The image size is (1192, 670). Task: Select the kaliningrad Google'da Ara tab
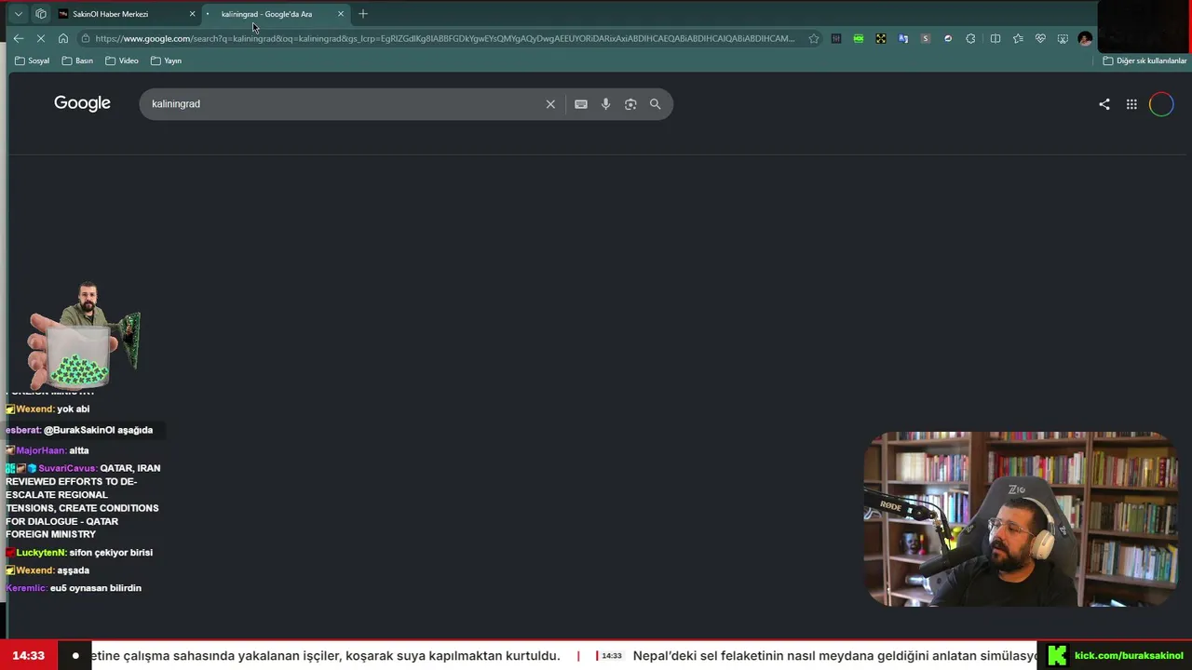tap(266, 14)
